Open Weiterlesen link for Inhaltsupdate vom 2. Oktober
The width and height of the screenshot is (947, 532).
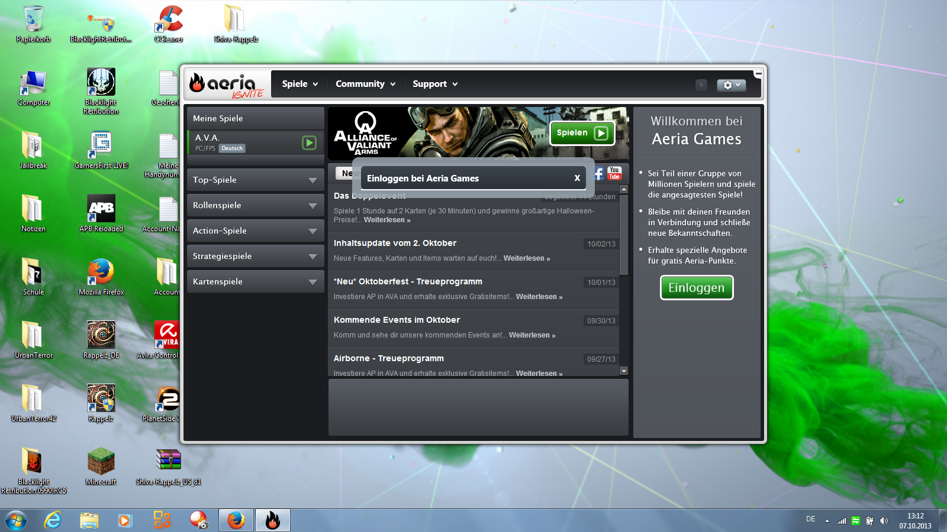point(527,258)
